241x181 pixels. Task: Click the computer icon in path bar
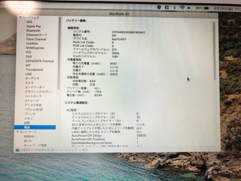point(17,150)
